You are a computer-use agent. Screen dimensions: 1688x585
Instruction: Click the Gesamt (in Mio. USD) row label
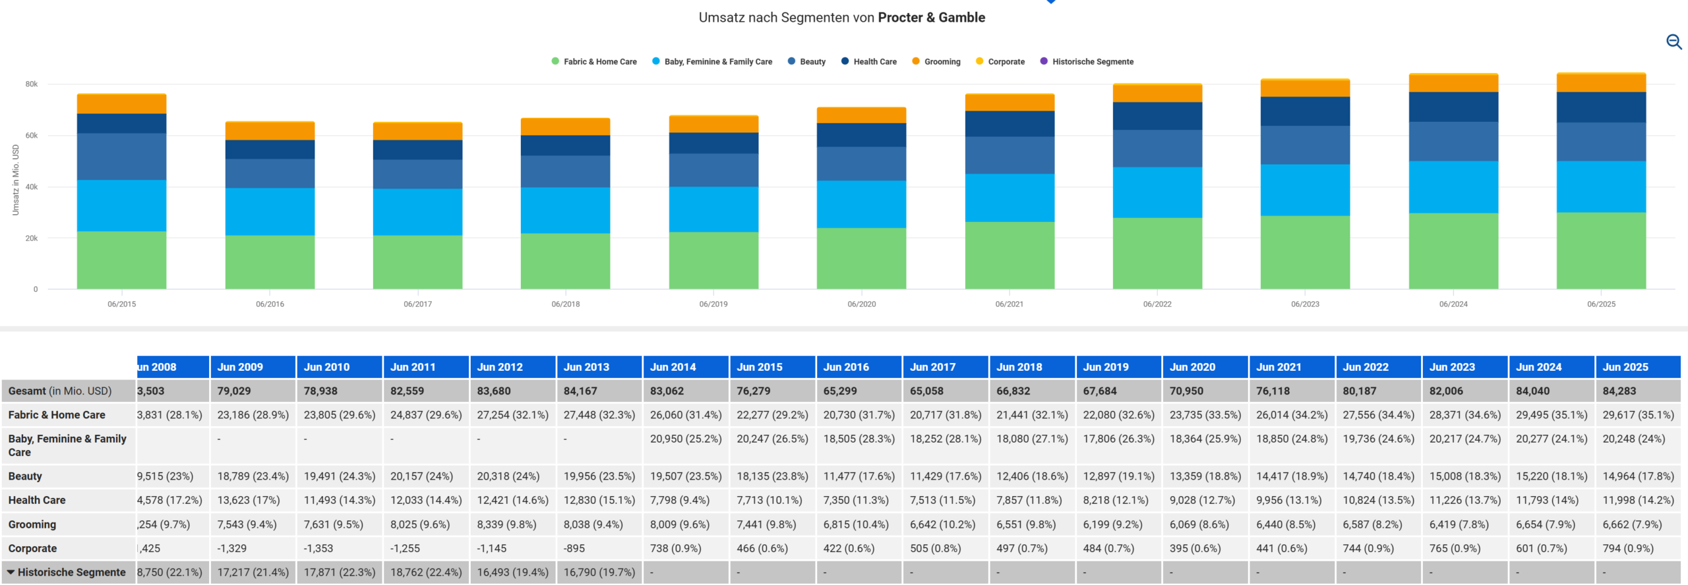click(x=60, y=391)
